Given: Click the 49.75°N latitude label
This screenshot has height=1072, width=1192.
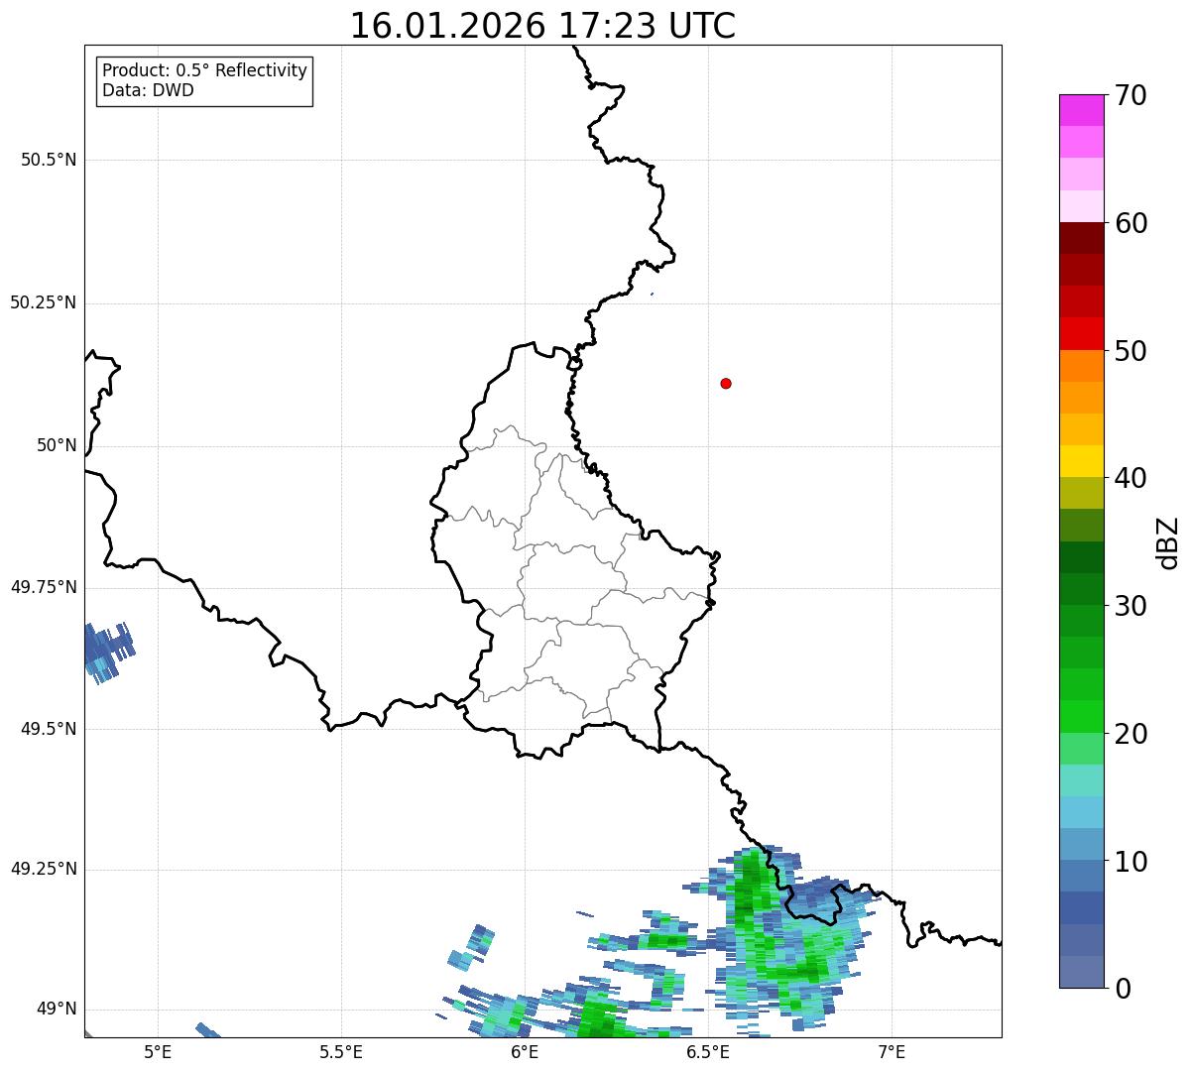Looking at the screenshot, I should (44, 587).
